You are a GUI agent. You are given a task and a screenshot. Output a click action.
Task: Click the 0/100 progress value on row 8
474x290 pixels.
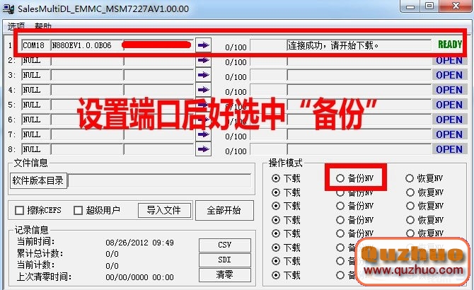(236, 151)
